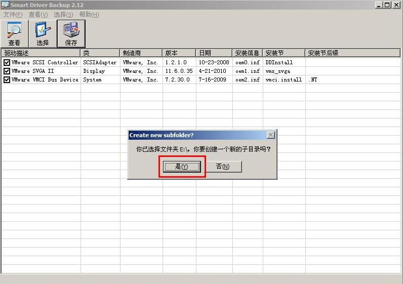Sort by the 制造商 column header
Image resolution: width=403 pixels, height=284 pixels.
click(x=141, y=53)
